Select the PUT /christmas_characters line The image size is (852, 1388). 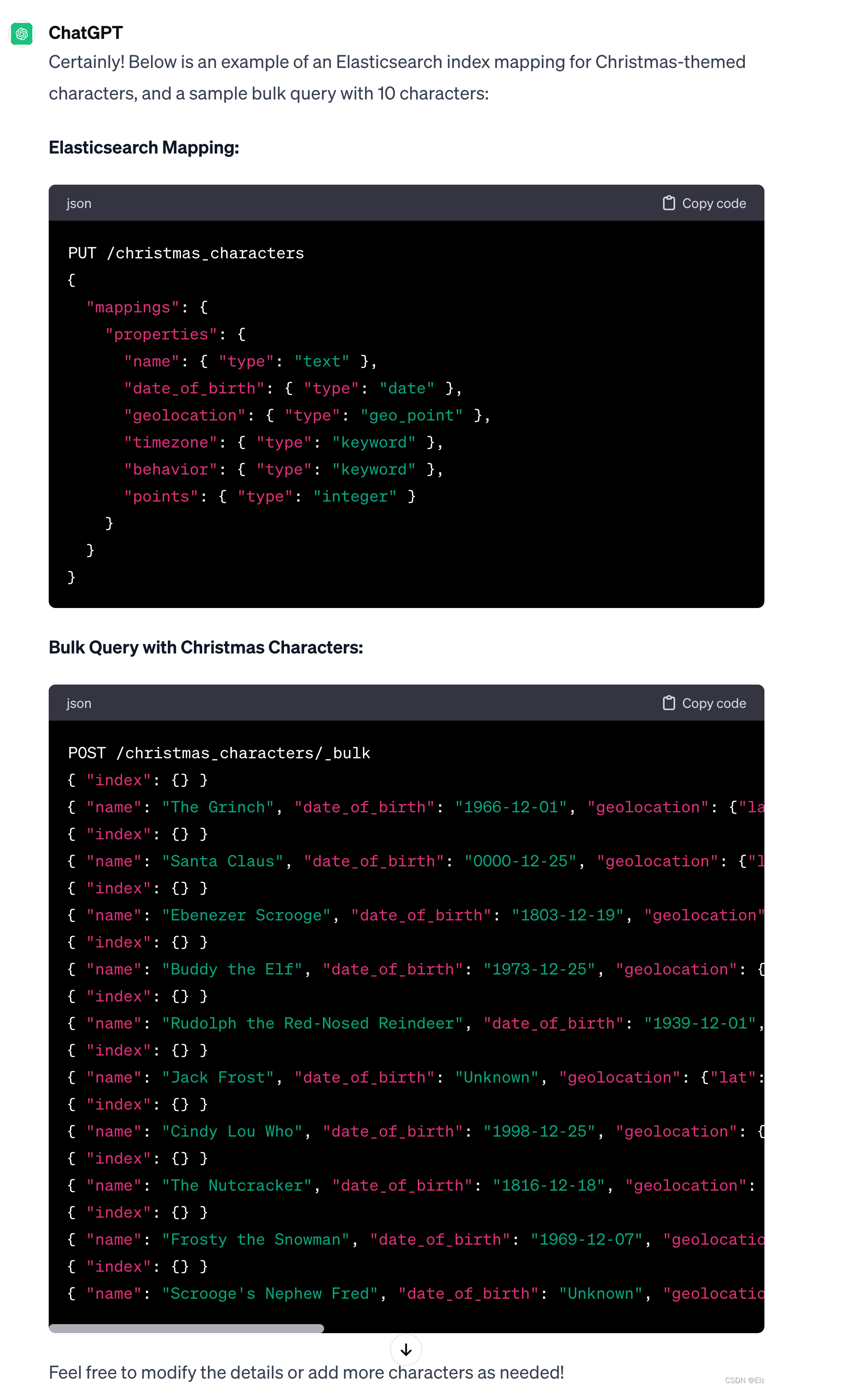[187, 253]
